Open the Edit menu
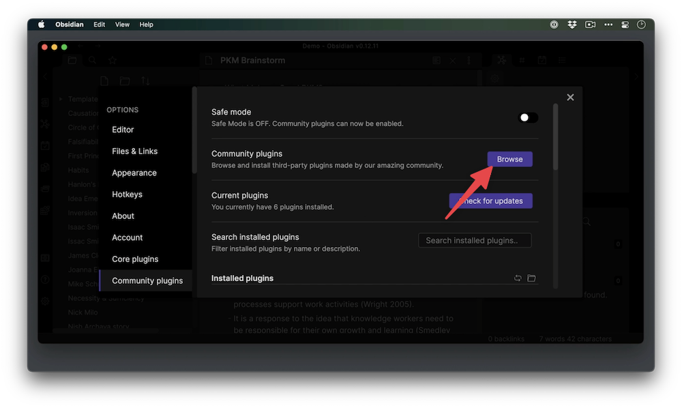The image size is (682, 408). tap(99, 25)
